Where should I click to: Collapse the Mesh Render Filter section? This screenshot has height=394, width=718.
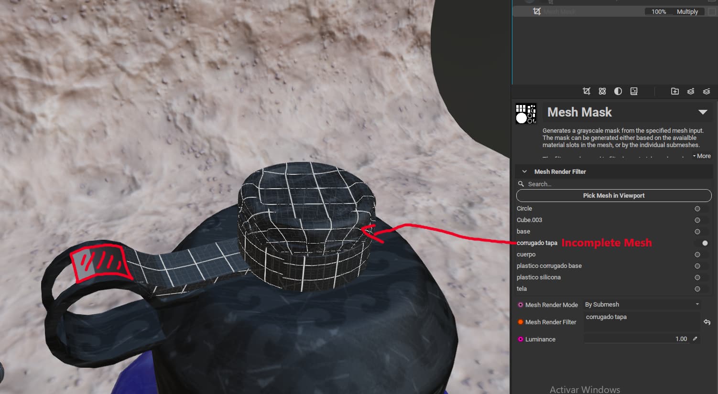click(524, 171)
